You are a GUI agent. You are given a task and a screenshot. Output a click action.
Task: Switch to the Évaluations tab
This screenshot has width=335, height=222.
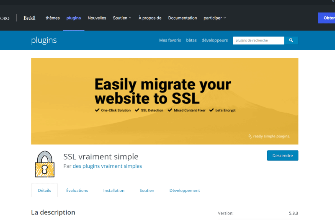pyautogui.click(x=77, y=191)
